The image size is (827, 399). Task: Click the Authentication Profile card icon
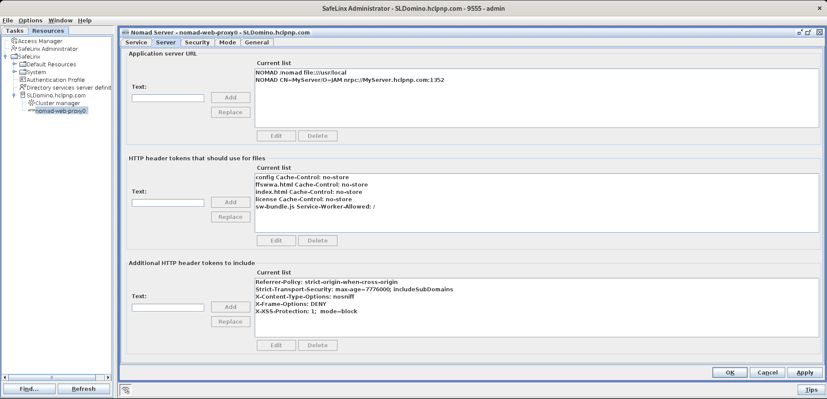(23, 80)
